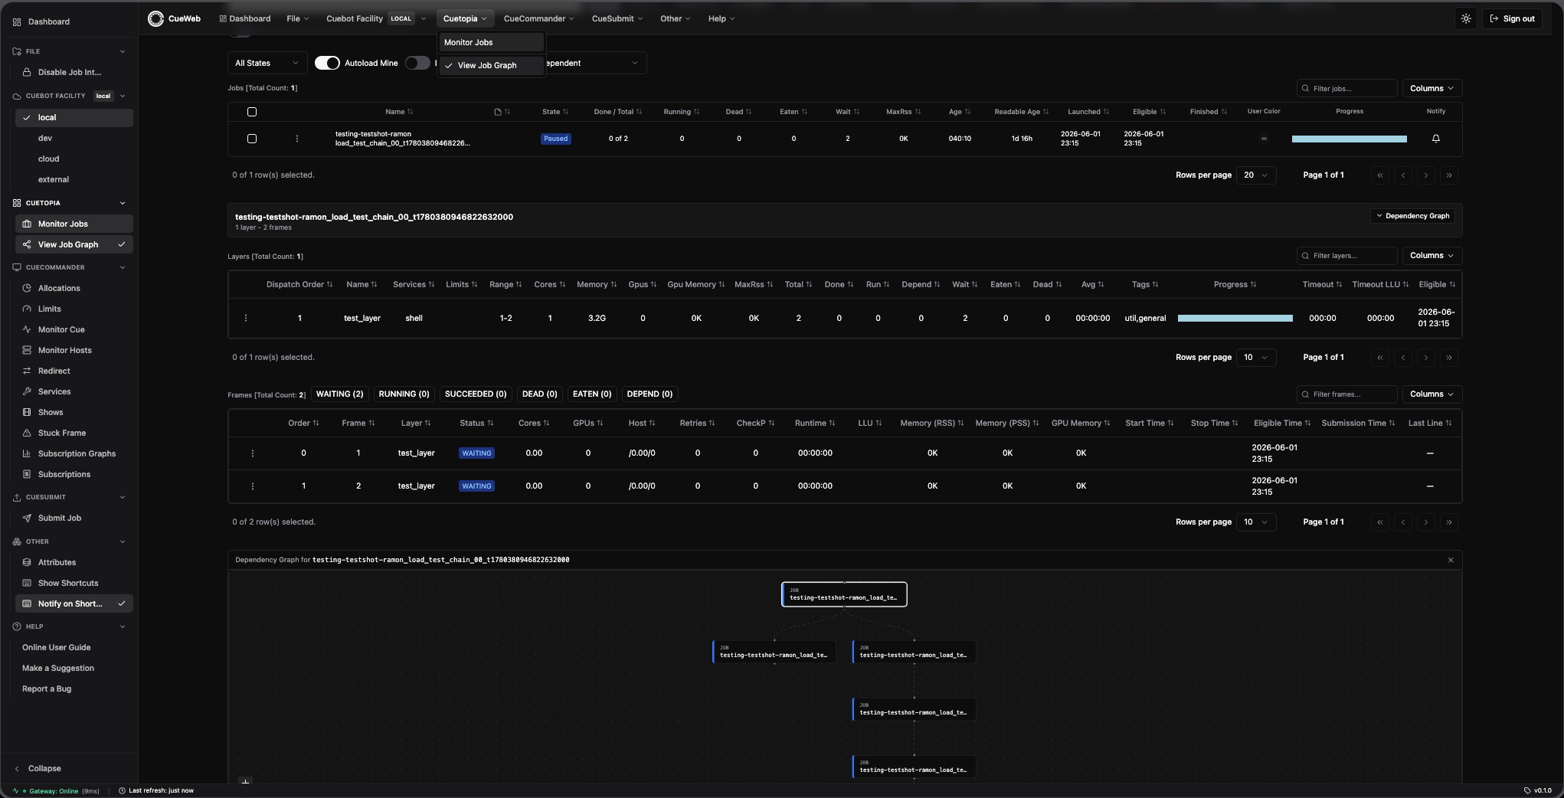Image resolution: width=1564 pixels, height=798 pixels.
Task: Open frames table Columns dropdown
Action: click(1431, 394)
